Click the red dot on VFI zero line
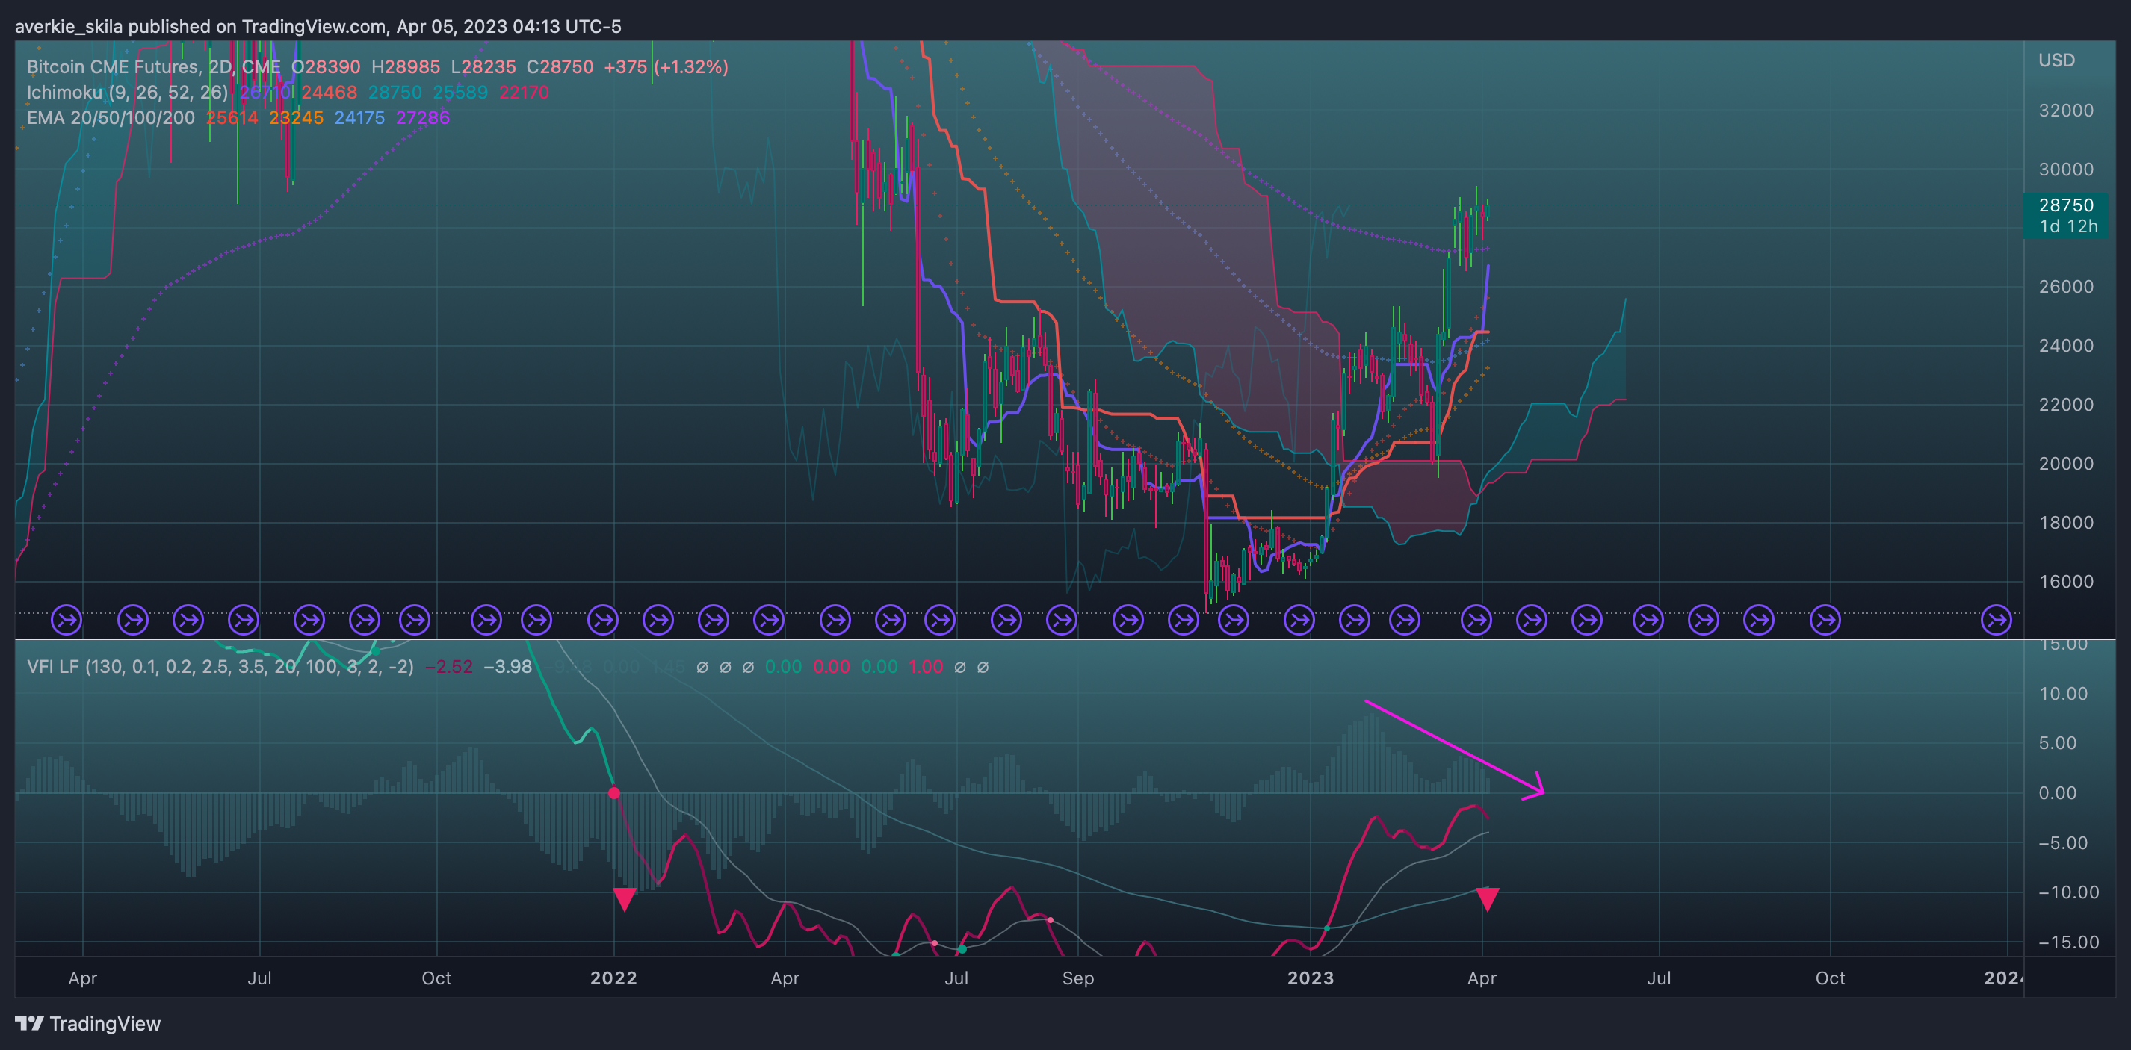2131x1050 pixels. pos(614,793)
